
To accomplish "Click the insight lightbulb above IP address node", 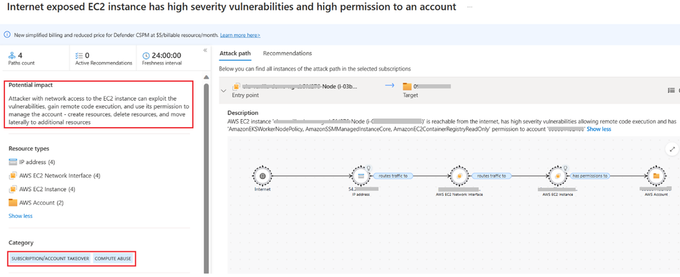I will [x=367, y=167].
